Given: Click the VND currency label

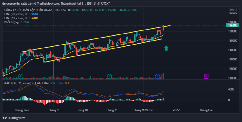Looking at the screenshot, I should pyautogui.click(x=233, y=10).
